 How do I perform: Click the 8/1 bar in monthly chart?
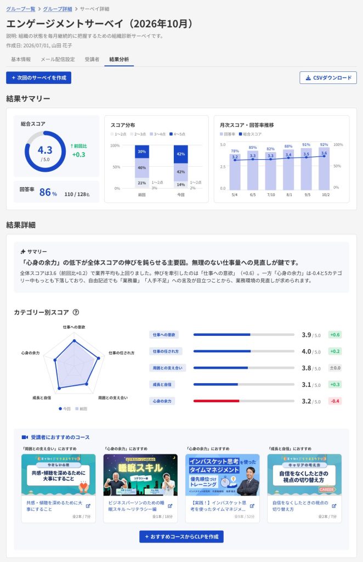click(288, 170)
